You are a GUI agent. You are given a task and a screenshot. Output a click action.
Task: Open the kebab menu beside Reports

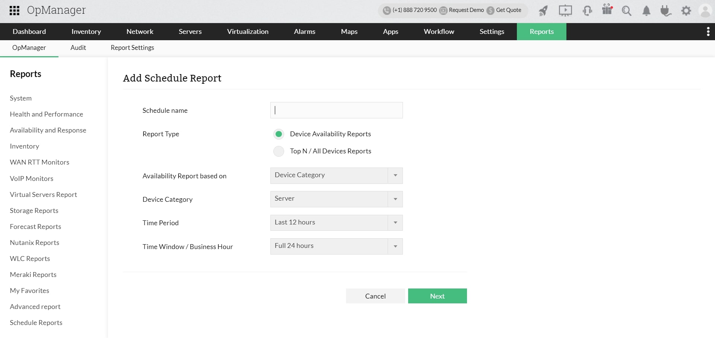coord(708,32)
